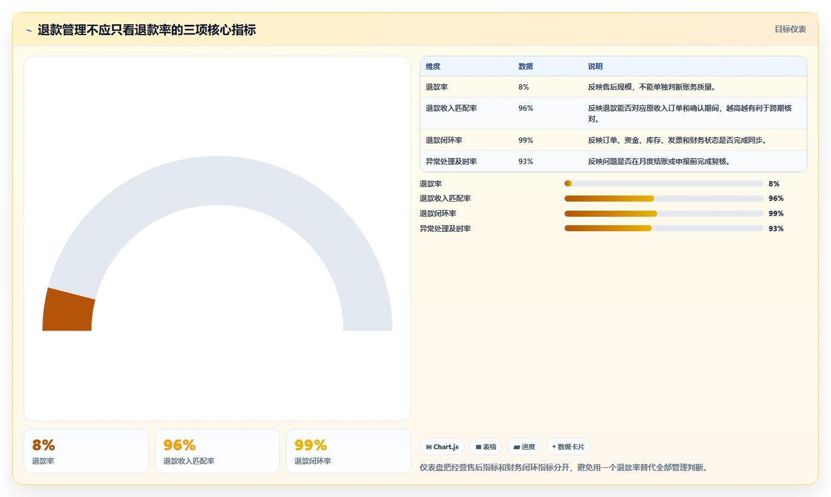
Task: Click the grey unfilled arc of the gauge
Action: coord(217,180)
